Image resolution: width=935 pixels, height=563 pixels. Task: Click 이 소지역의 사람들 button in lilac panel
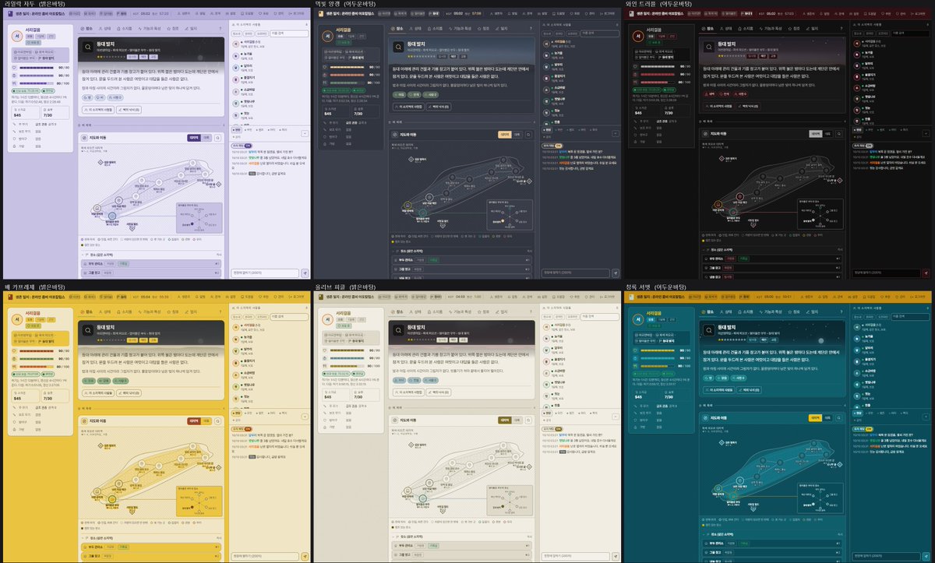click(x=99, y=111)
